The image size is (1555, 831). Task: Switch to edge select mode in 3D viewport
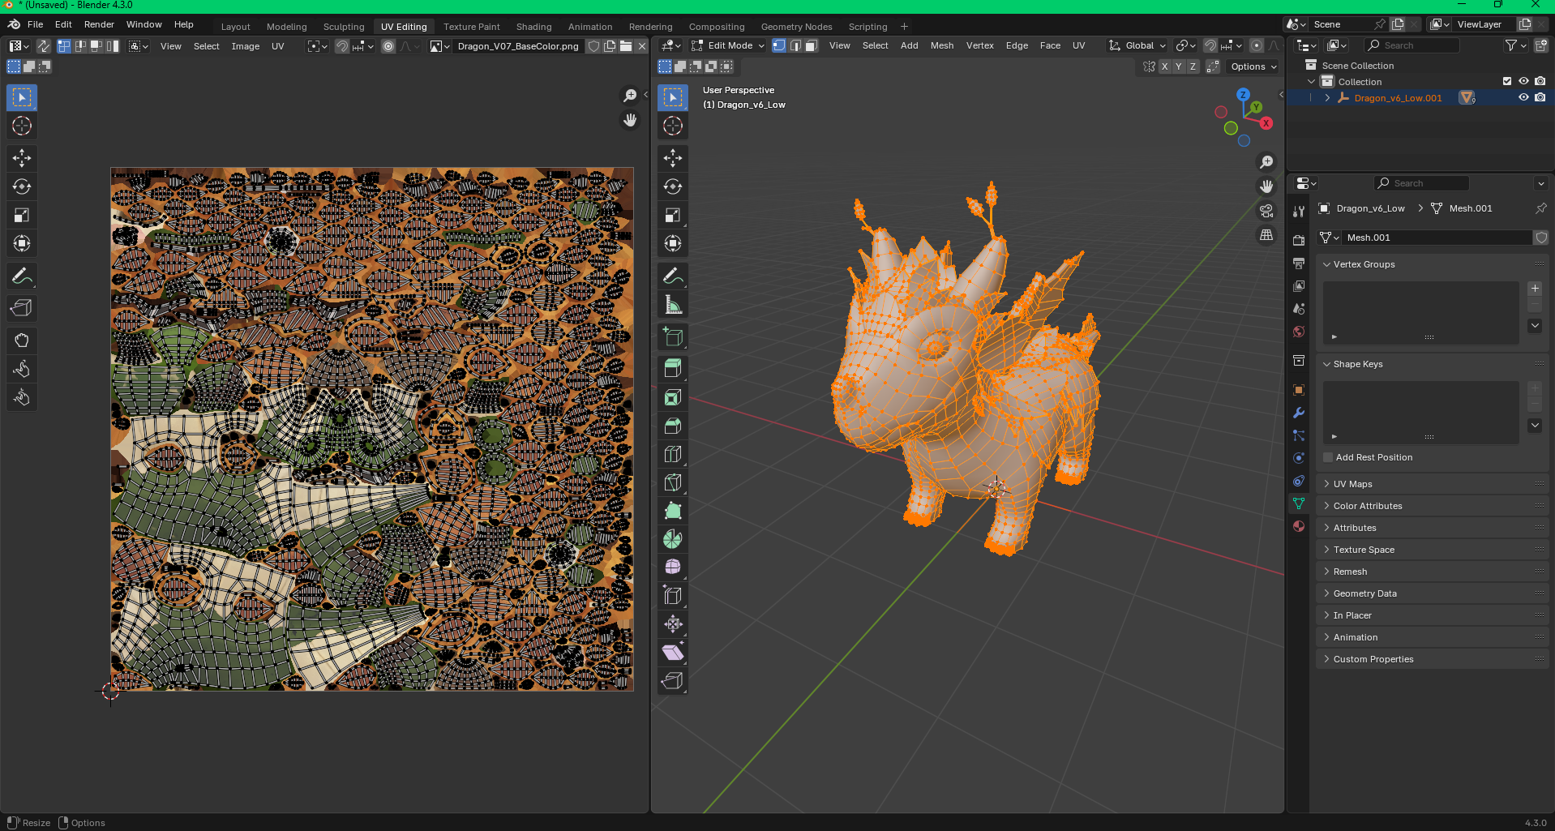point(795,46)
